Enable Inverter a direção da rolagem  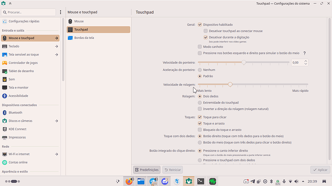coord(200,109)
